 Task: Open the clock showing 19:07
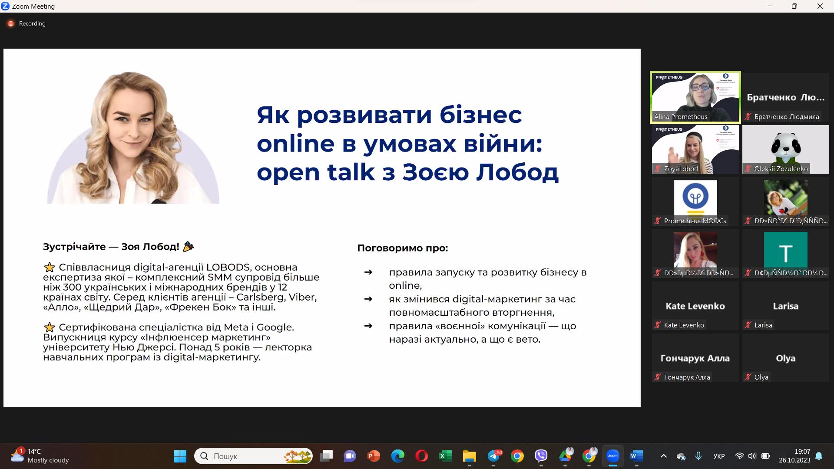[x=794, y=456]
